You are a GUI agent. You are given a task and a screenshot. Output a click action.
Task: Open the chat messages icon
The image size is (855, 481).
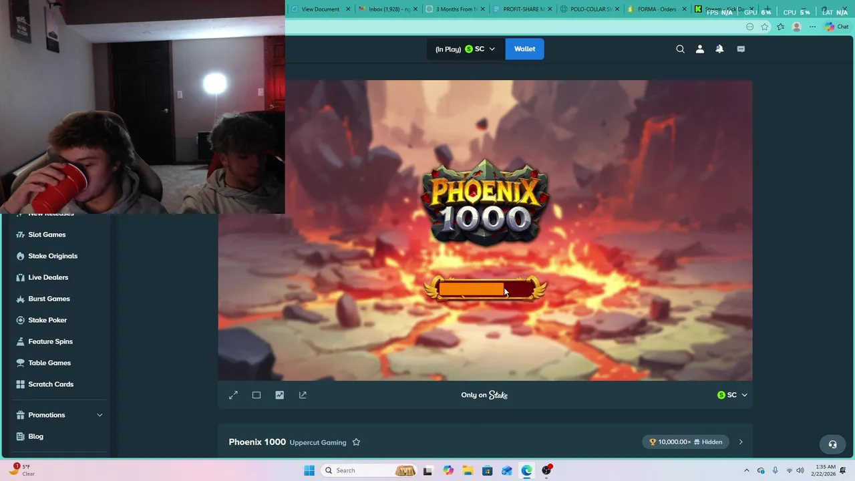[741, 49]
